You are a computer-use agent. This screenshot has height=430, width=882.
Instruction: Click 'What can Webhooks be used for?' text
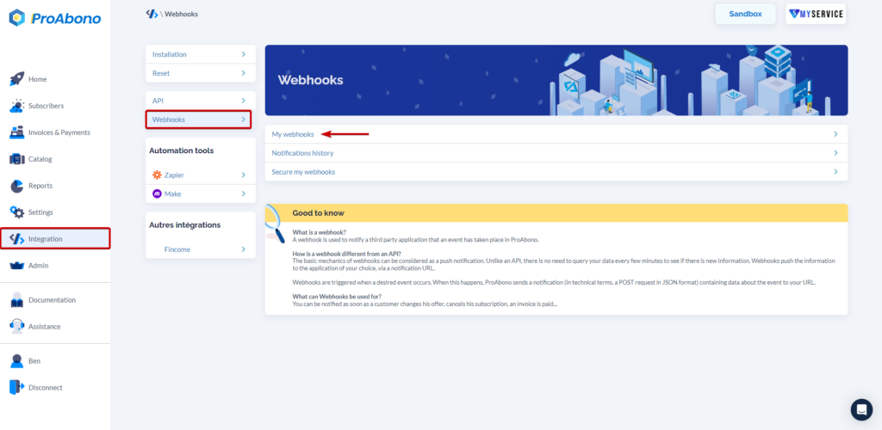(x=337, y=297)
